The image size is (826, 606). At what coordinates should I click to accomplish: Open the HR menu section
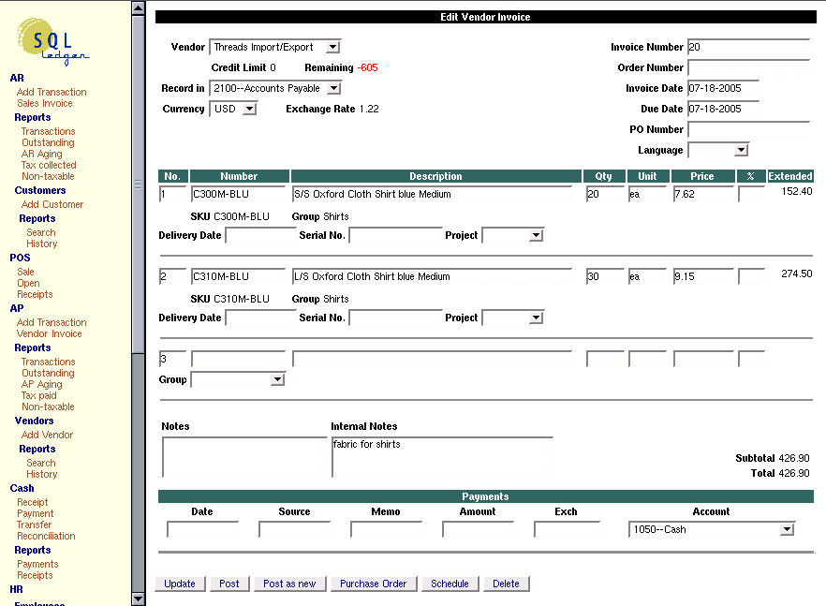(x=16, y=589)
